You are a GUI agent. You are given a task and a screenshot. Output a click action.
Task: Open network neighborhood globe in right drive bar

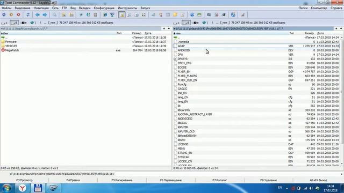point(205,23)
